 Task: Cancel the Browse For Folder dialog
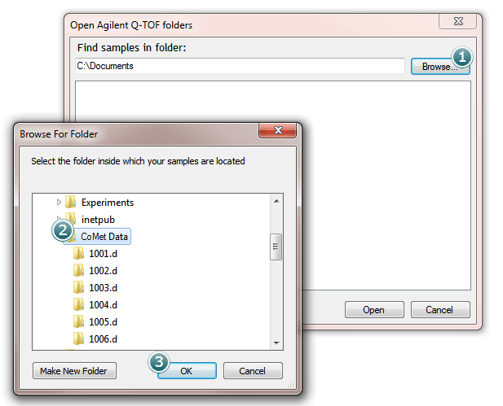(253, 371)
